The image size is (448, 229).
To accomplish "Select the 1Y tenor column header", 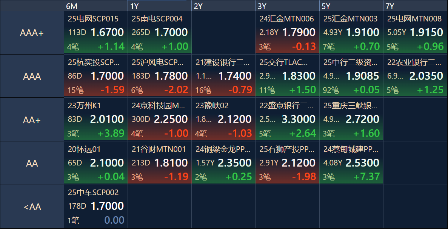I will coord(160,6).
